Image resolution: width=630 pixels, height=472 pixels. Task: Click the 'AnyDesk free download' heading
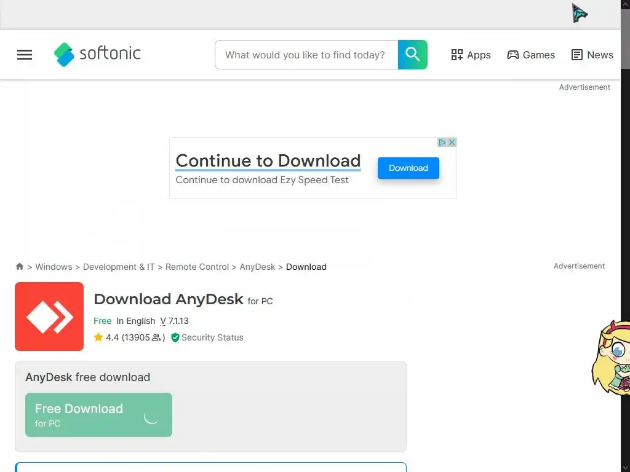click(x=87, y=377)
